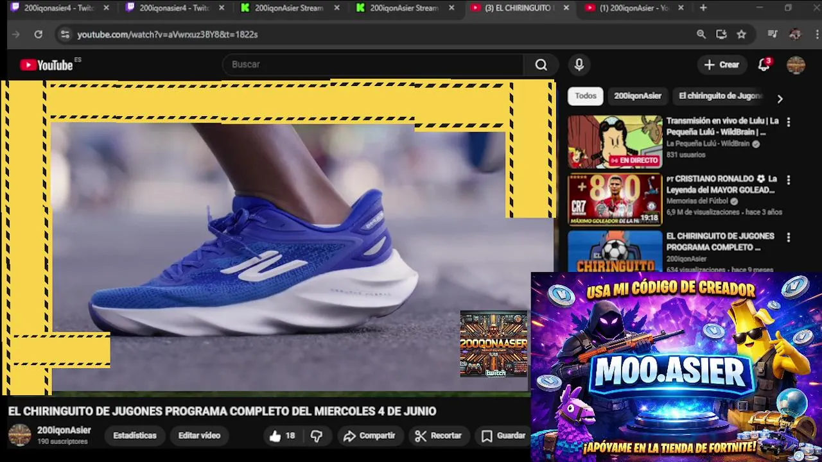The image size is (822, 462).
Task: Select the Todos filter chip
Action: [586, 96]
